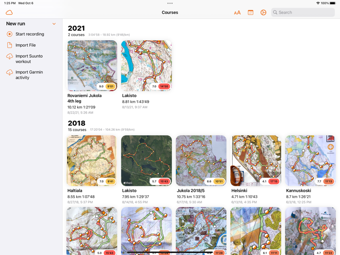Open the orange compass icon in toolbar

tap(263, 13)
